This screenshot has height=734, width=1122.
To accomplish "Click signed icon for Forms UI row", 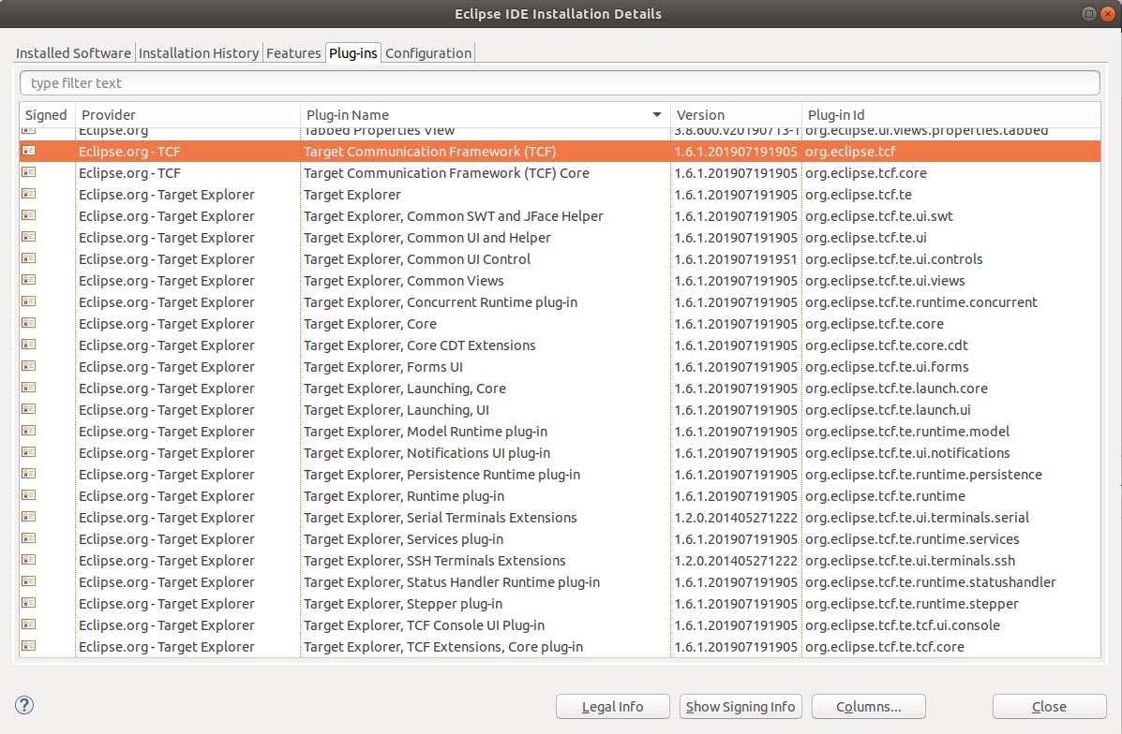I will point(29,366).
